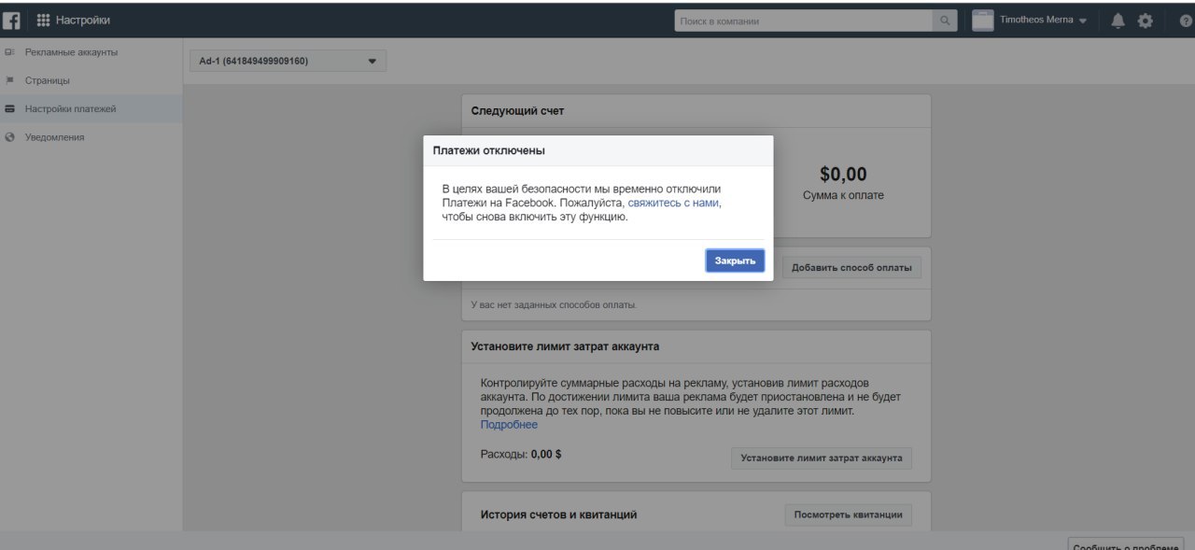Click the Facebook logo icon
This screenshot has width=1195, height=550.
point(12,21)
